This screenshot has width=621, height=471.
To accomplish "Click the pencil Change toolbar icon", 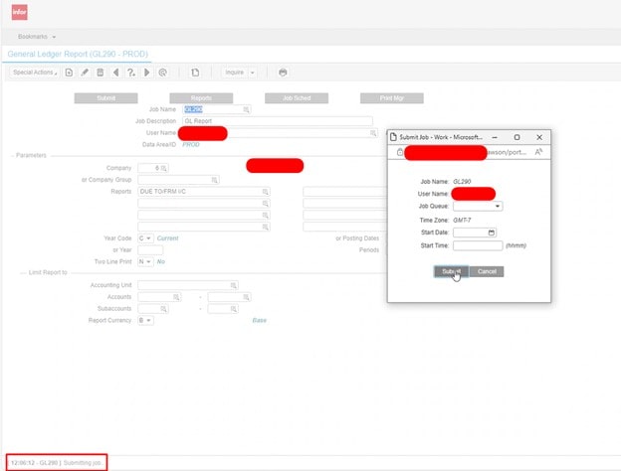I will pyautogui.click(x=85, y=73).
